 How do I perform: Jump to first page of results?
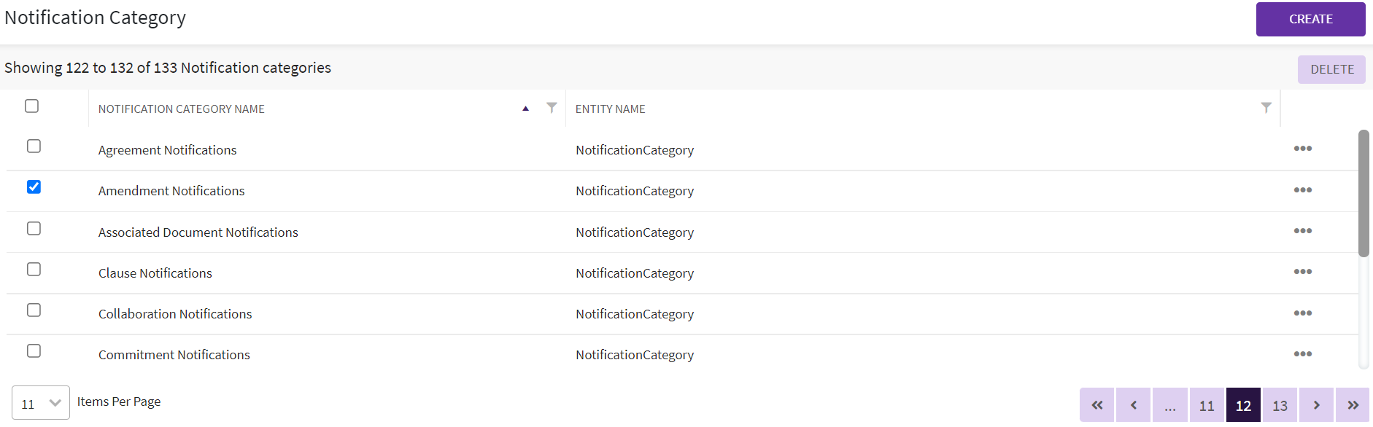tap(1097, 405)
